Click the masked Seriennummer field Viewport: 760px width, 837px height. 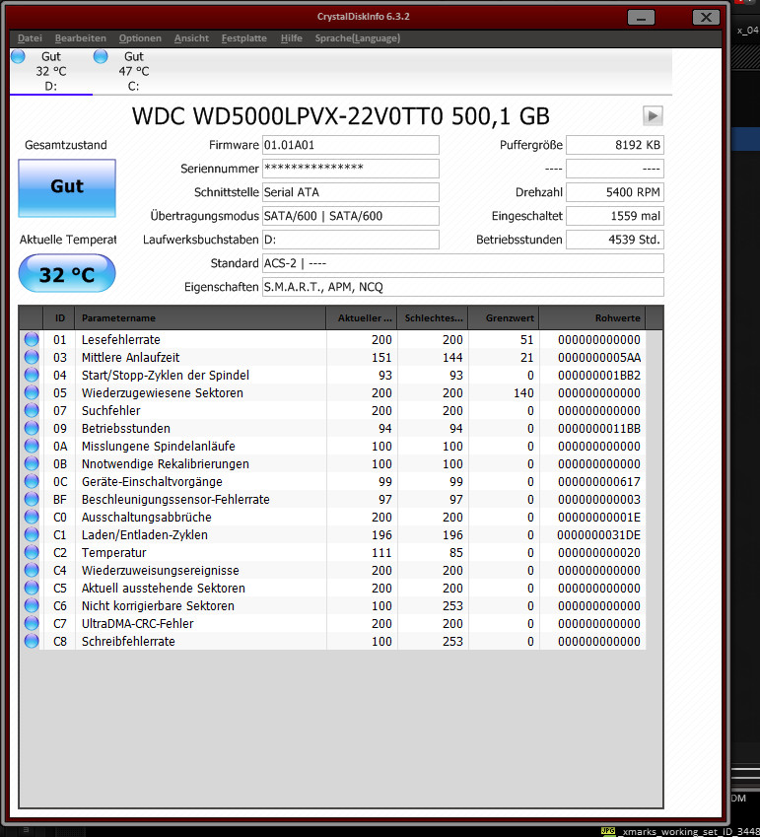click(351, 169)
